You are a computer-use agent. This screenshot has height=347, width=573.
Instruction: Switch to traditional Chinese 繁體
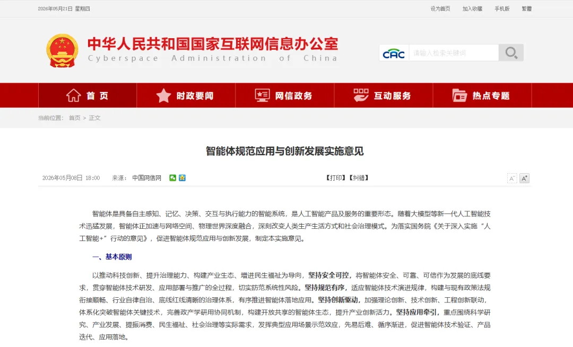pyautogui.click(x=527, y=9)
